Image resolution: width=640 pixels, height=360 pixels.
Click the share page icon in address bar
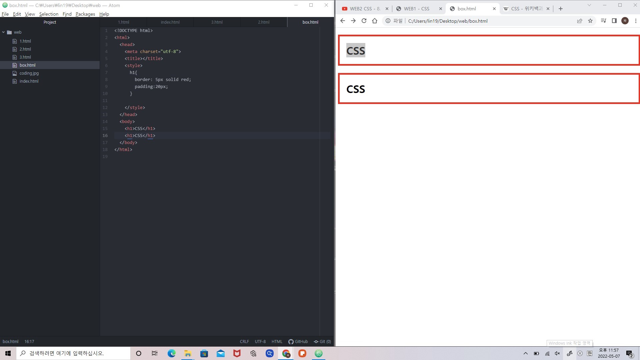pyautogui.click(x=580, y=21)
